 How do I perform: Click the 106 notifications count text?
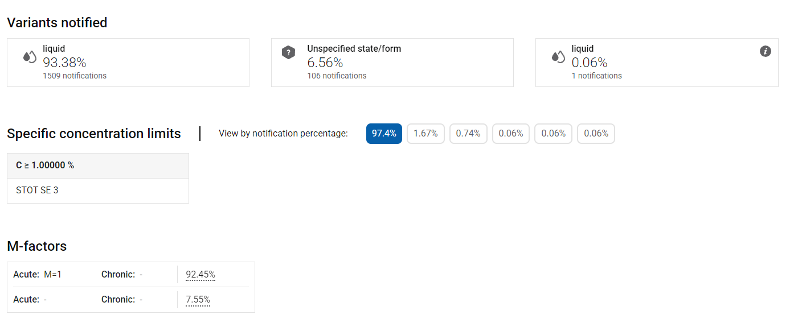click(337, 76)
